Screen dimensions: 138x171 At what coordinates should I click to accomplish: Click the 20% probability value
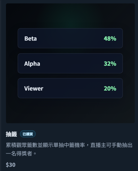click(x=110, y=88)
